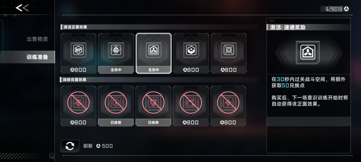Select the active speed-clear reward card

(153, 53)
